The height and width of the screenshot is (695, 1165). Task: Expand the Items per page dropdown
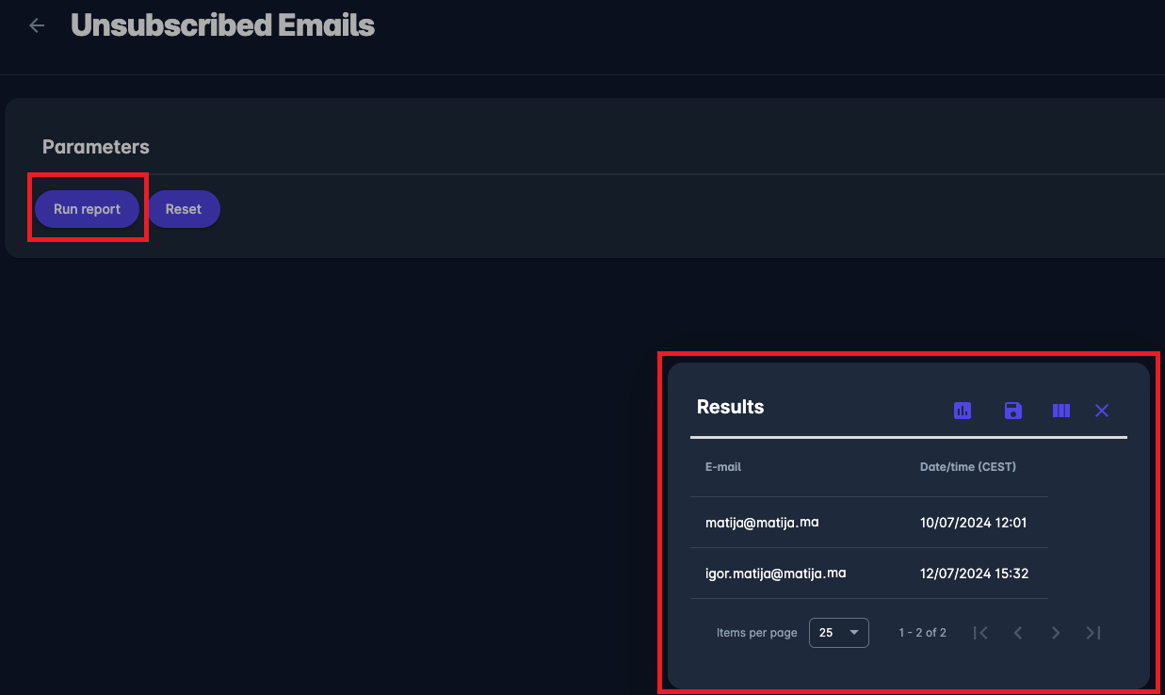pyautogui.click(x=838, y=633)
